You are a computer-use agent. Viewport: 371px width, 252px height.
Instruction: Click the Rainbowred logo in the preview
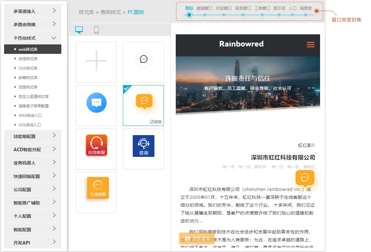click(x=241, y=44)
